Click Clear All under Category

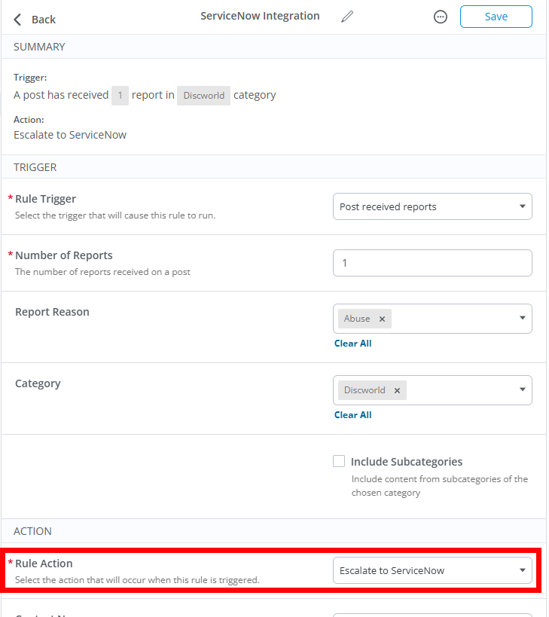coord(352,415)
